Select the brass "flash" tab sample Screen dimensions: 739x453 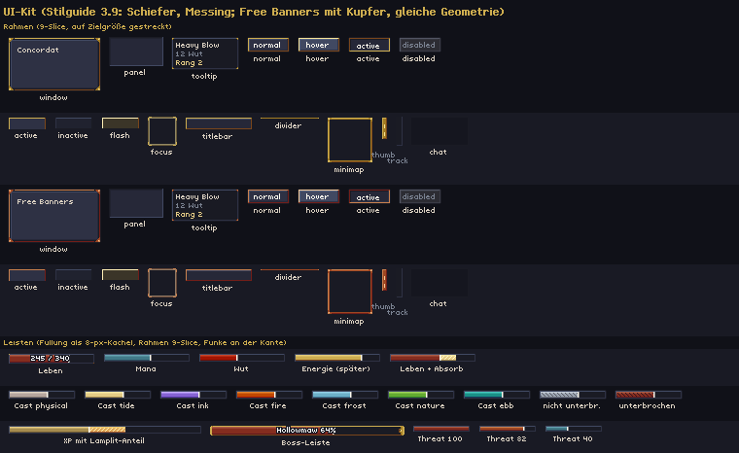pos(121,123)
